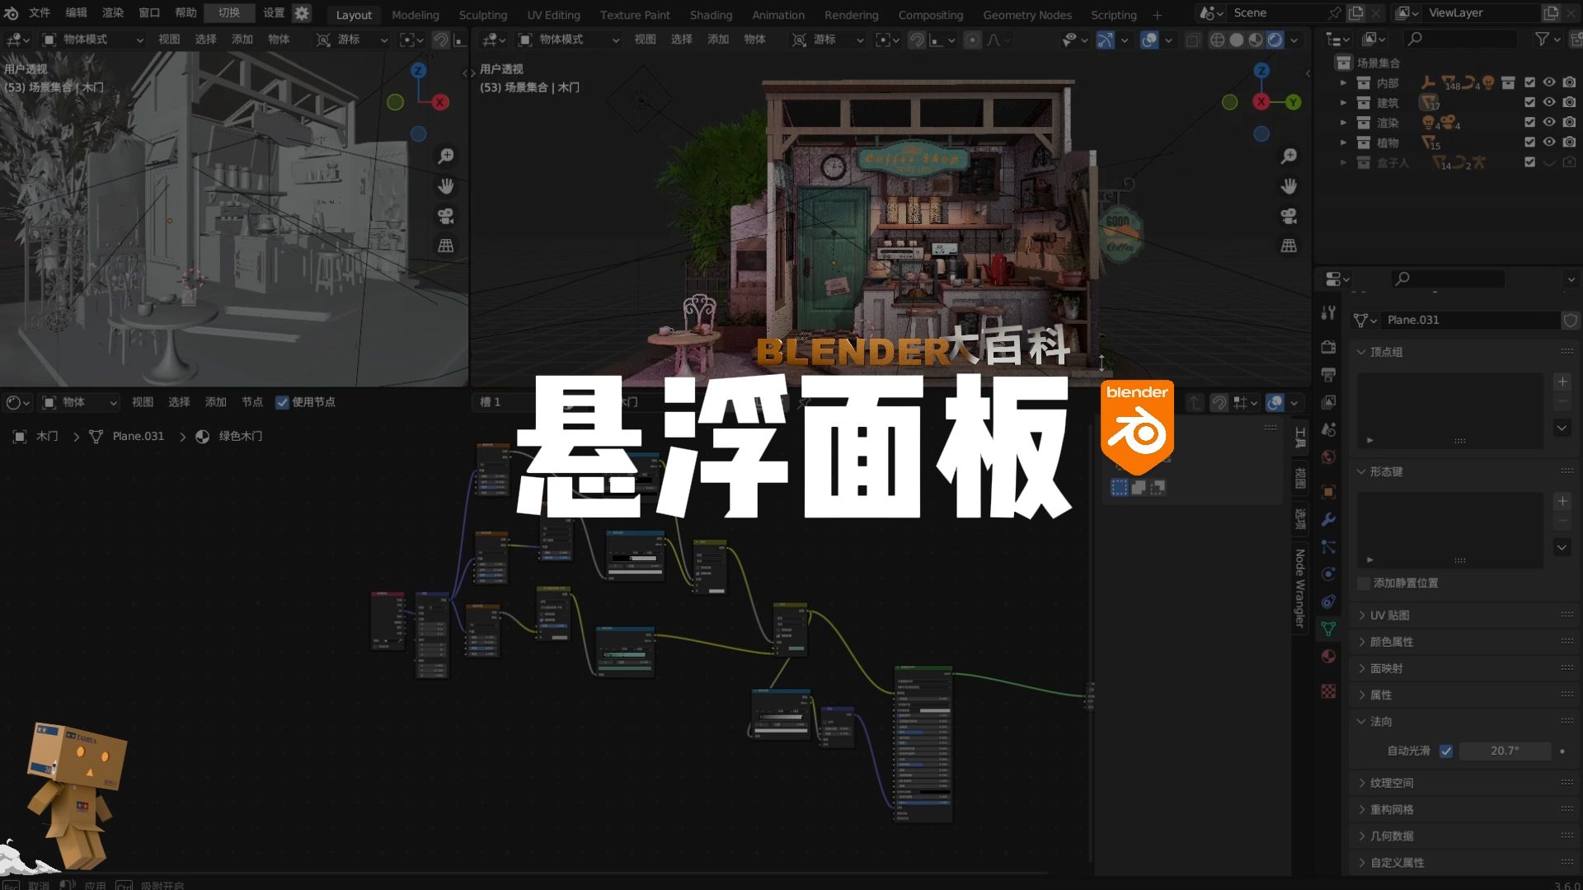Switch to the Modeling workspace tab
This screenshot has height=890, width=1583.
[x=415, y=15]
